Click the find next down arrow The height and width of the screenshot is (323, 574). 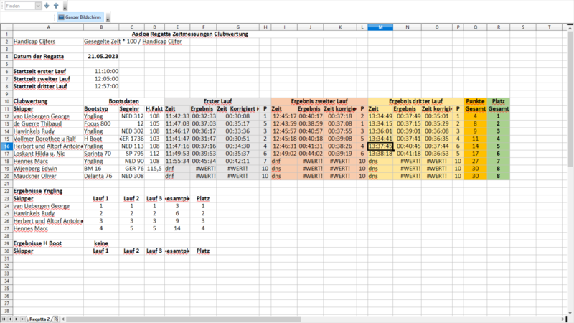(x=47, y=6)
